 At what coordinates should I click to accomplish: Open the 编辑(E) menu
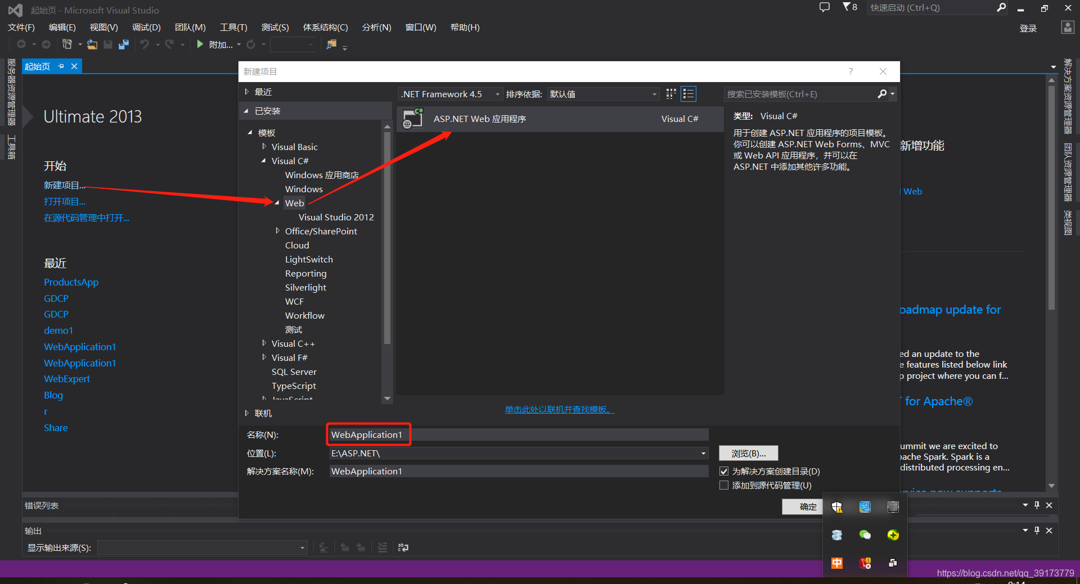tap(62, 28)
